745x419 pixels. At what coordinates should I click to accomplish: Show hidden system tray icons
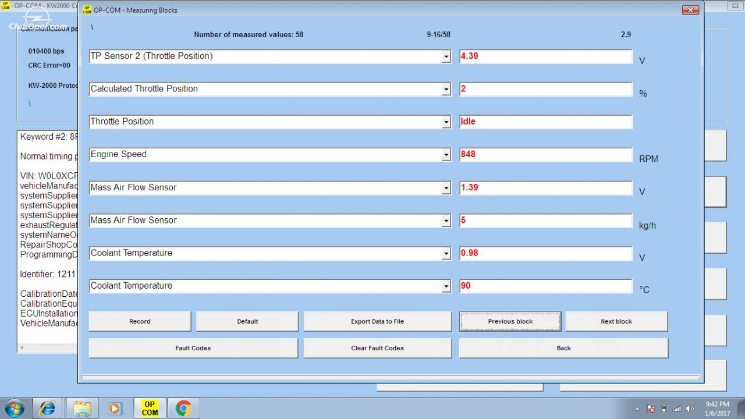pos(637,409)
